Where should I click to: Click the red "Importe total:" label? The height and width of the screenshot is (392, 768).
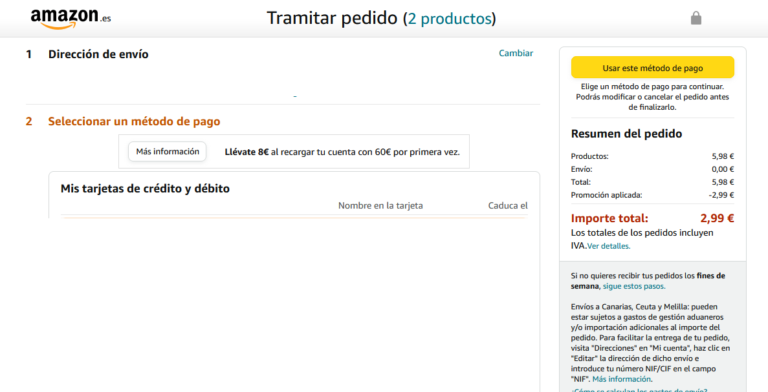[x=609, y=218]
